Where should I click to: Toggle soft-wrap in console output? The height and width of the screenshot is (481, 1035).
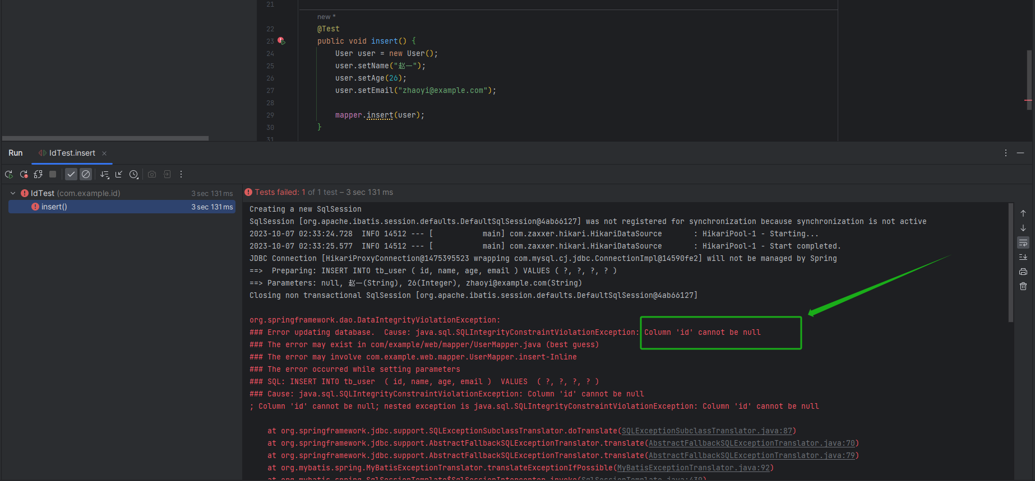click(x=1023, y=242)
